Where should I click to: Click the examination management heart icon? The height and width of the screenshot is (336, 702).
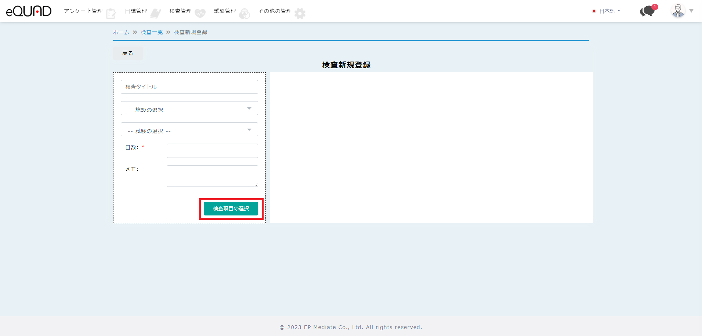(x=200, y=14)
